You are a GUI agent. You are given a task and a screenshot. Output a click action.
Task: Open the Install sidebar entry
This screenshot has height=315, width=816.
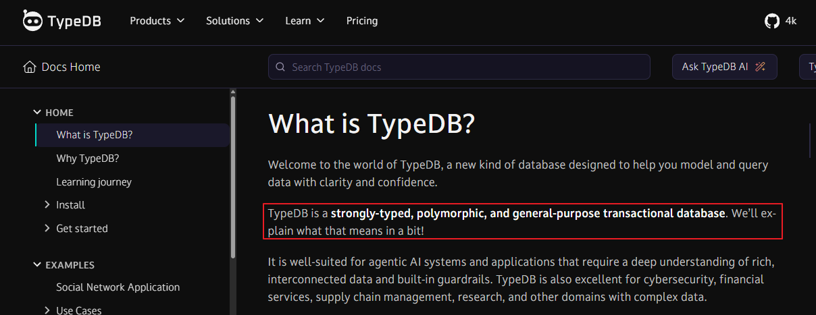[x=71, y=205]
